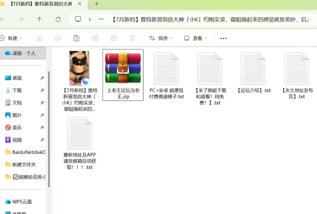
Task: Click the file name PC+安卓 超便宜付费高速梯子.txt
Action: 166,93
